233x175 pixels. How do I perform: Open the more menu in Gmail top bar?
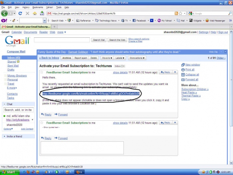[x=62, y=32]
